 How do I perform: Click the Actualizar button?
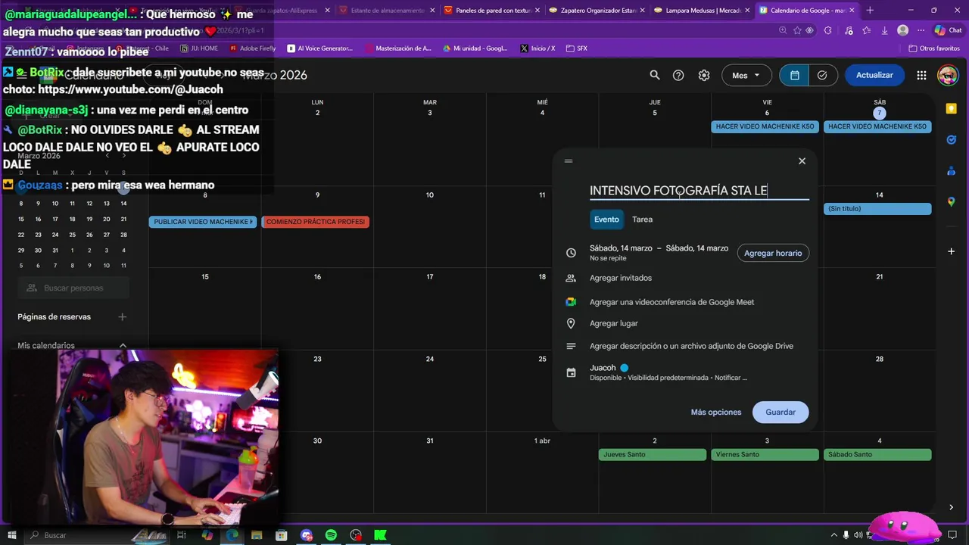point(874,75)
